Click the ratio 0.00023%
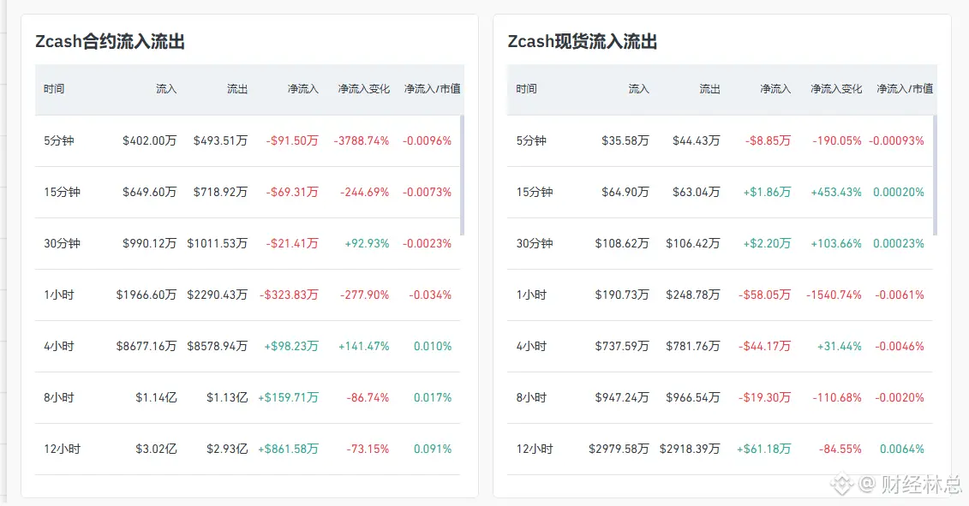 point(899,243)
